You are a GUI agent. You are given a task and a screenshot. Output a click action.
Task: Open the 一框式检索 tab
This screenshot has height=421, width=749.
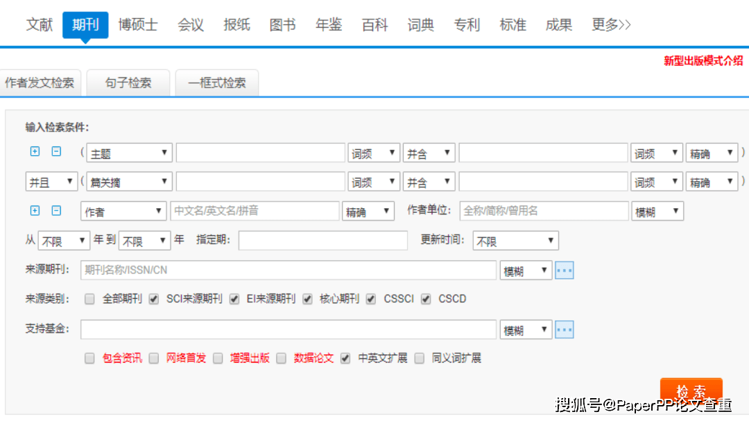pyautogui.click(x=217, y=83)
